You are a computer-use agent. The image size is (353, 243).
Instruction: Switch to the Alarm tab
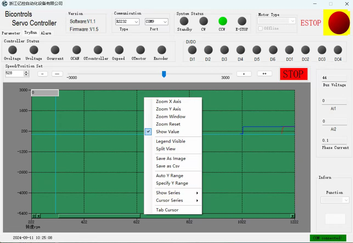tap(46, 33)
